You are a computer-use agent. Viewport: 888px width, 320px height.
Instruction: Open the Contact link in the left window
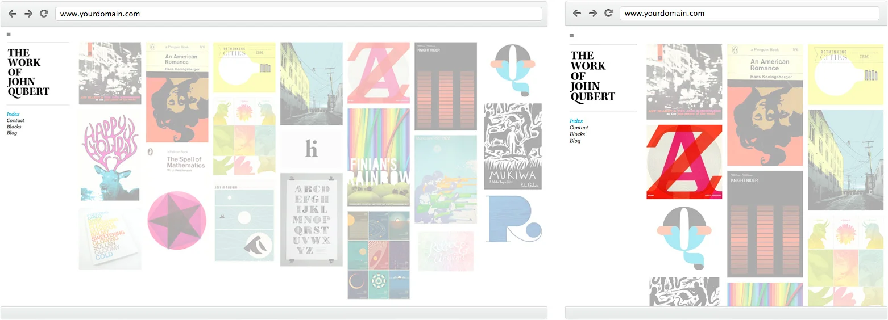click(15, 120)
